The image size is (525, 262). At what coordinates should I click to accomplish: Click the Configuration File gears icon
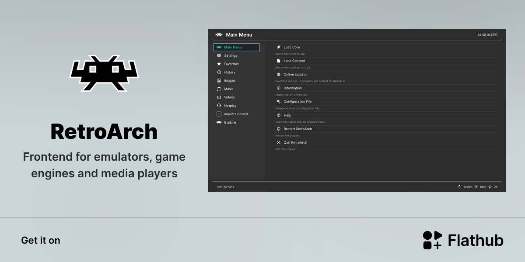tap(279, 101)
